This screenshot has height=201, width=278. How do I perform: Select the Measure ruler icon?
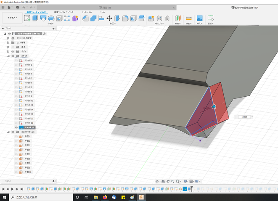point(189,18)
